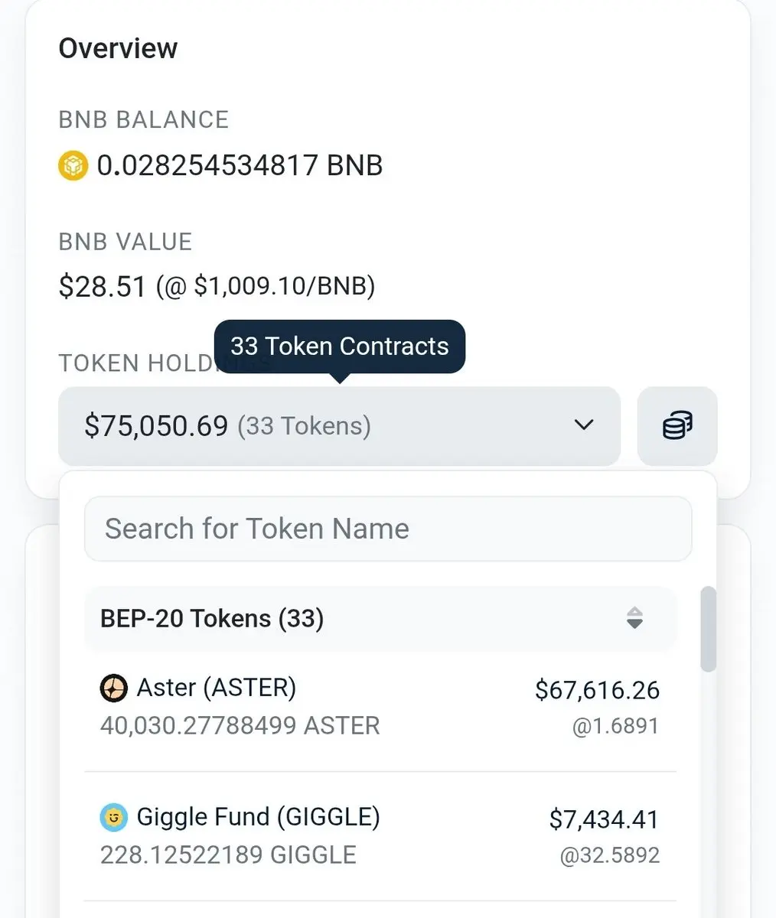
Task: Open the $75,050.69 token holdings dropdown
Action: coord(339,426)
